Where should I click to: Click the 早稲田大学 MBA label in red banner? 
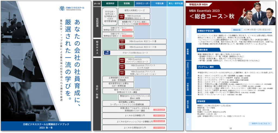point(198,5)
